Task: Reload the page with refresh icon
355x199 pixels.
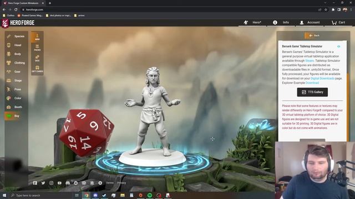Action: tap(16, 10)
